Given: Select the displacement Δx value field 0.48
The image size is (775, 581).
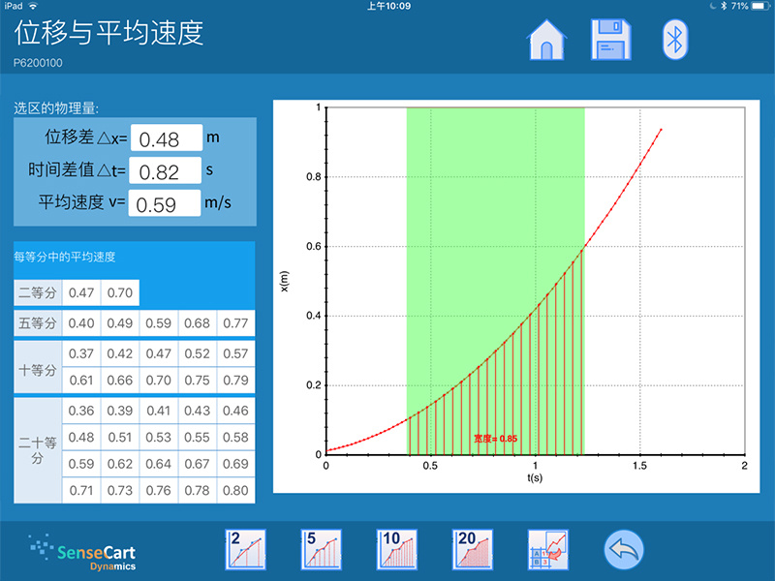Looking at the screenshot, I should (x=167, y=138).
